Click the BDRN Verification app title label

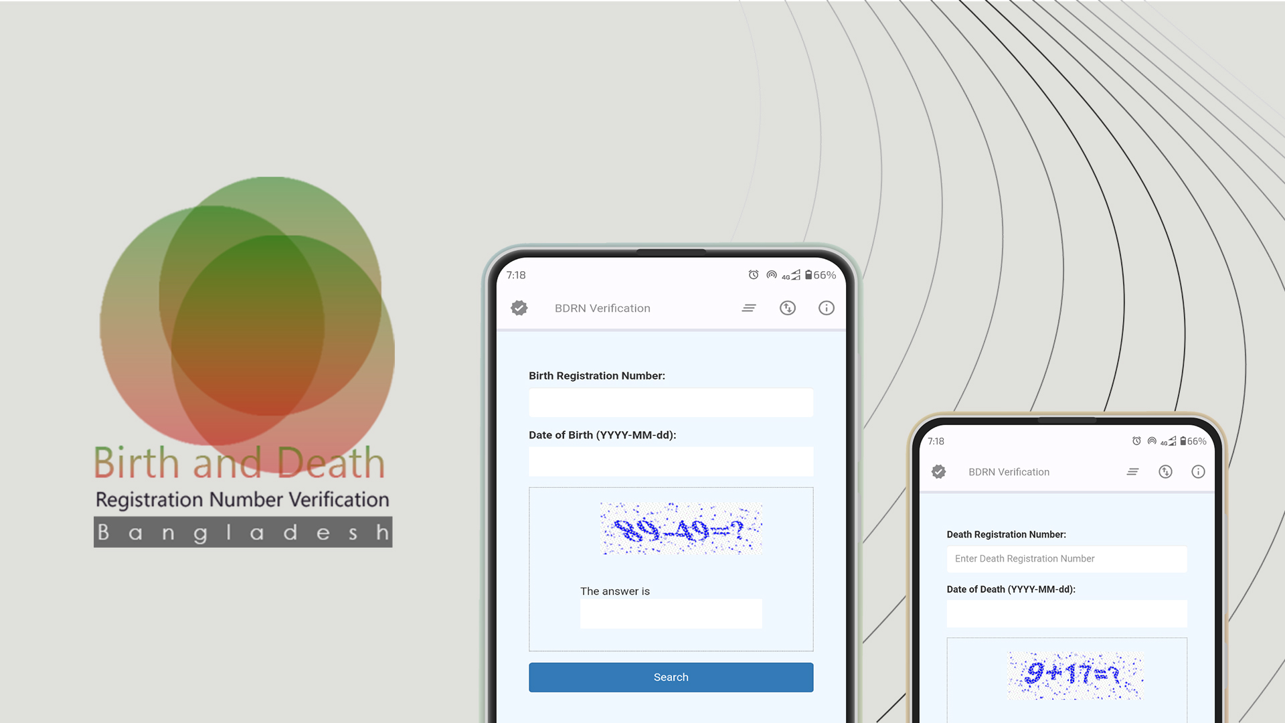[602, 307]
